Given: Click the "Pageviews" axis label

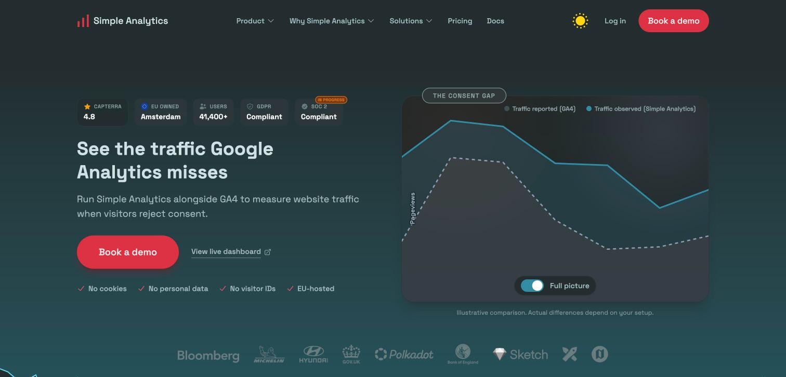Looking at the screenshot, I should coord(413,208).
